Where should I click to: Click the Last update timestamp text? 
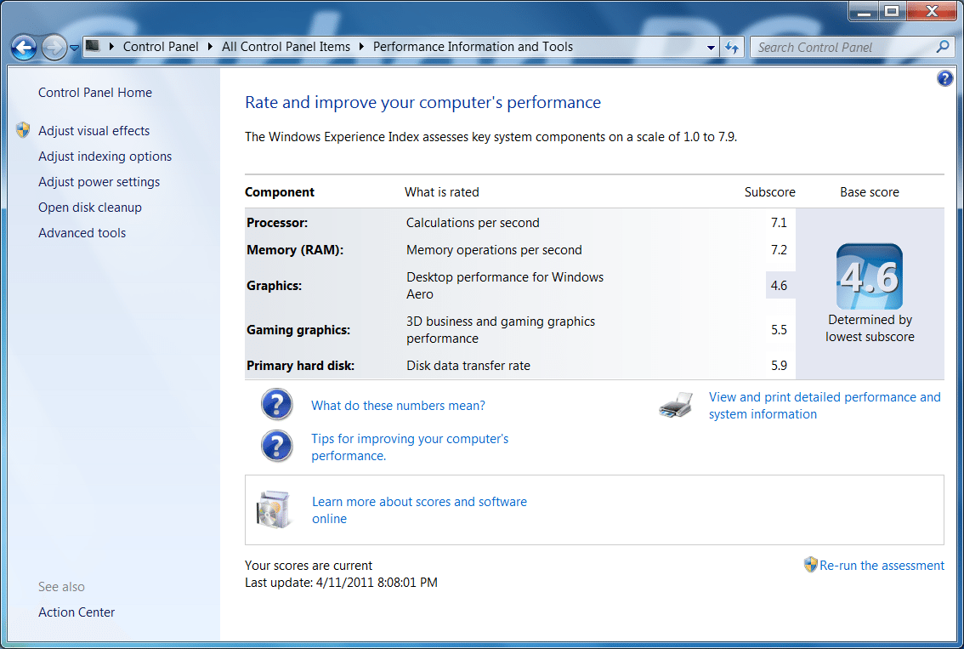pos(341,583)
